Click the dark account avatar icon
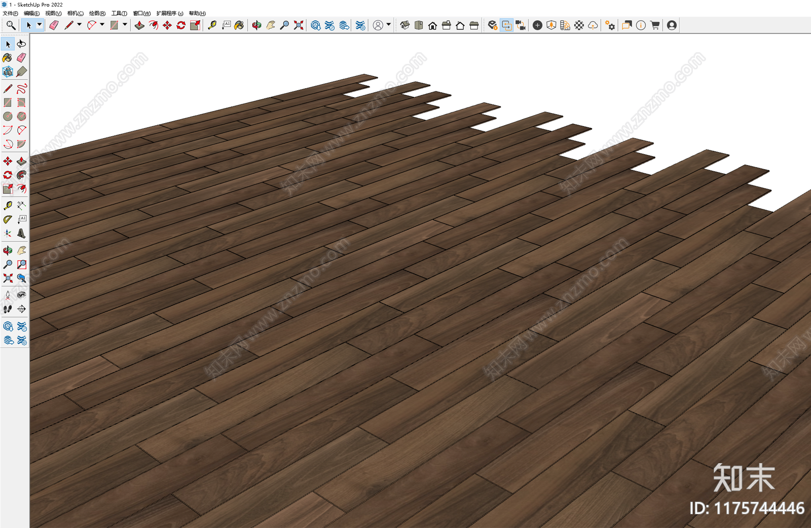The height and width of the screenshot is (528, 811). 672,25
